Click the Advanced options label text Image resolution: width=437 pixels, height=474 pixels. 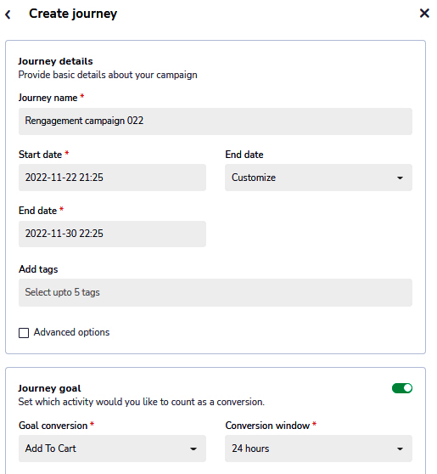click(x=71, y=332)
